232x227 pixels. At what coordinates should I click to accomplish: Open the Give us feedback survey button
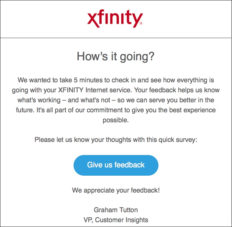tap(116, 165)
